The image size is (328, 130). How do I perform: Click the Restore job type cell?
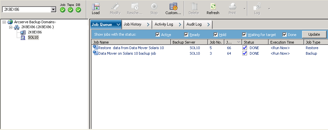click(x=312, y=48)
